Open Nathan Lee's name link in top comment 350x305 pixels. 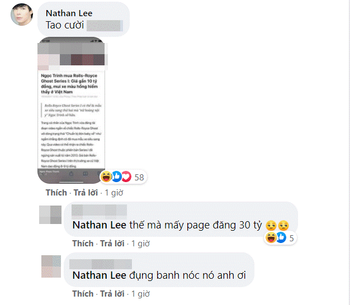(x=69, y=13)
